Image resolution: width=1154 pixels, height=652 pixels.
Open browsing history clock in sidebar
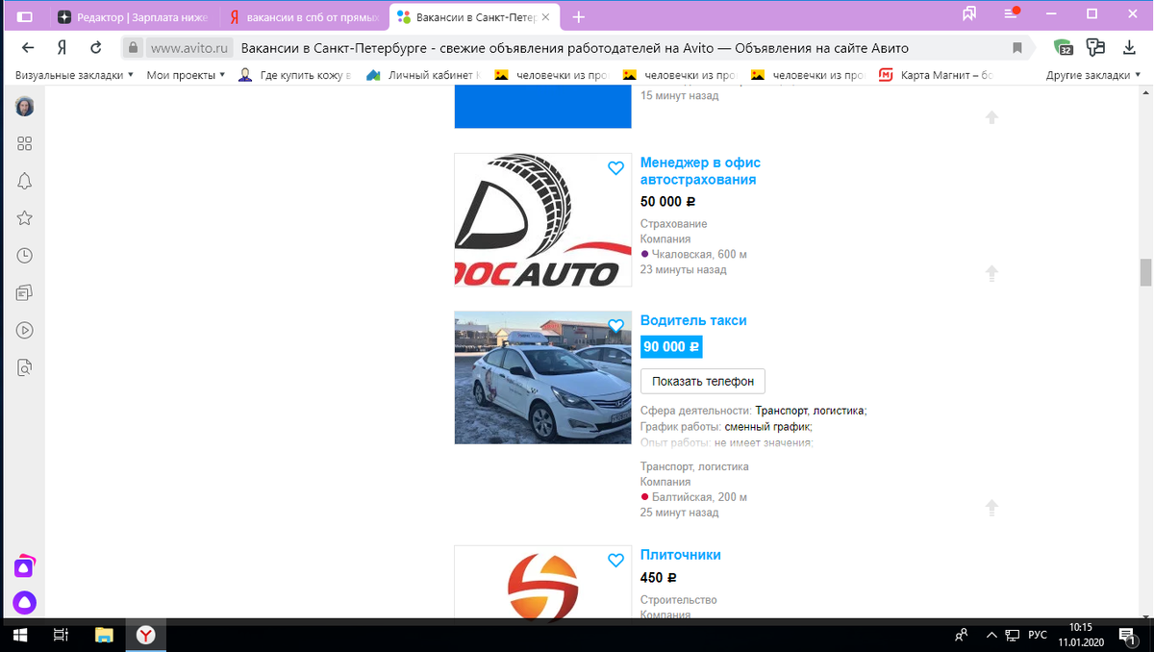(25, 256)
